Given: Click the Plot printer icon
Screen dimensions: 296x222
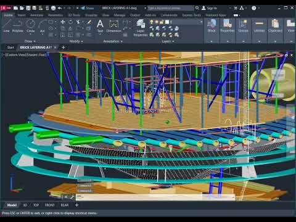Looking at the screenshot, I should coord(53,8).
